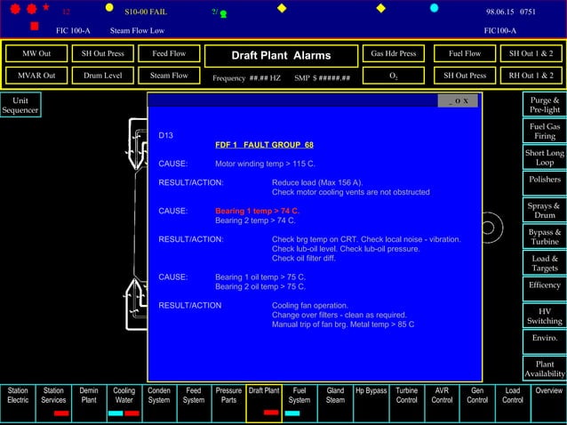Click the red star alarm icon
The height and width of the screenshot is (425, 567).
[46, 6]
